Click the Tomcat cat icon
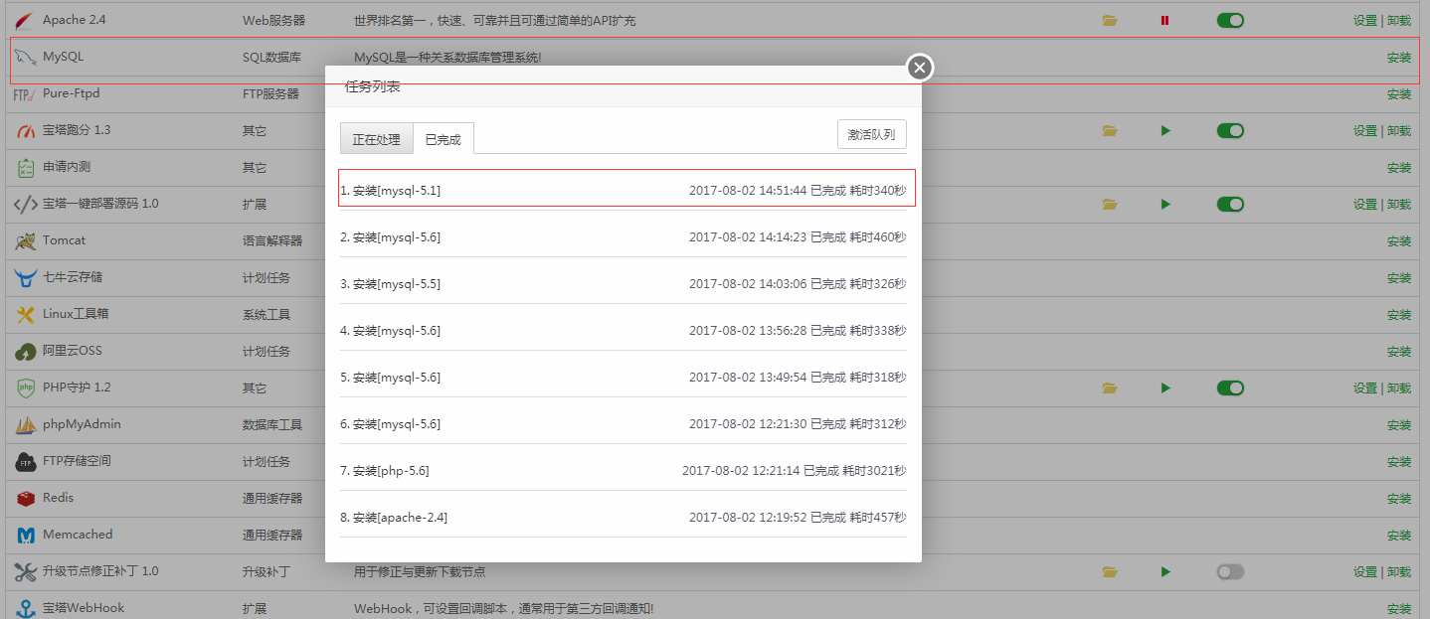The width and height of the screenshot is (1430, 619). pos(25,240)
